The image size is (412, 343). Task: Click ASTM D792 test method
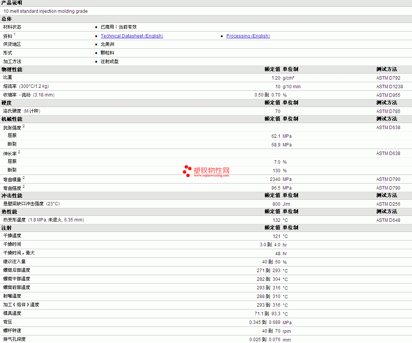click(388, 78)
